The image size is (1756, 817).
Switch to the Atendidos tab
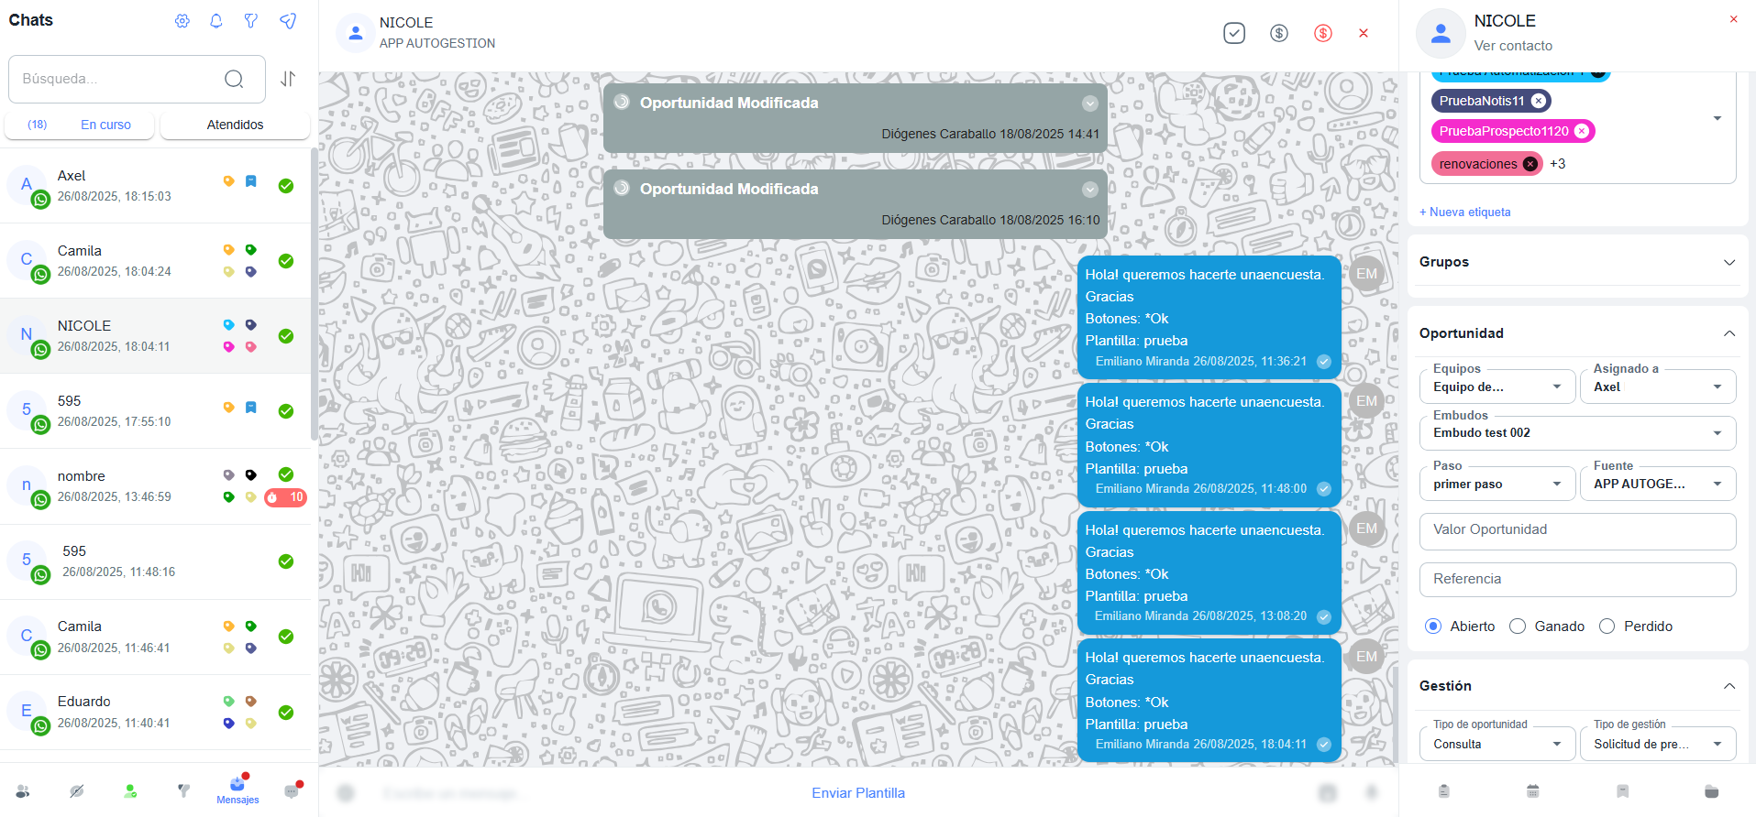click(x=235, y=125)
